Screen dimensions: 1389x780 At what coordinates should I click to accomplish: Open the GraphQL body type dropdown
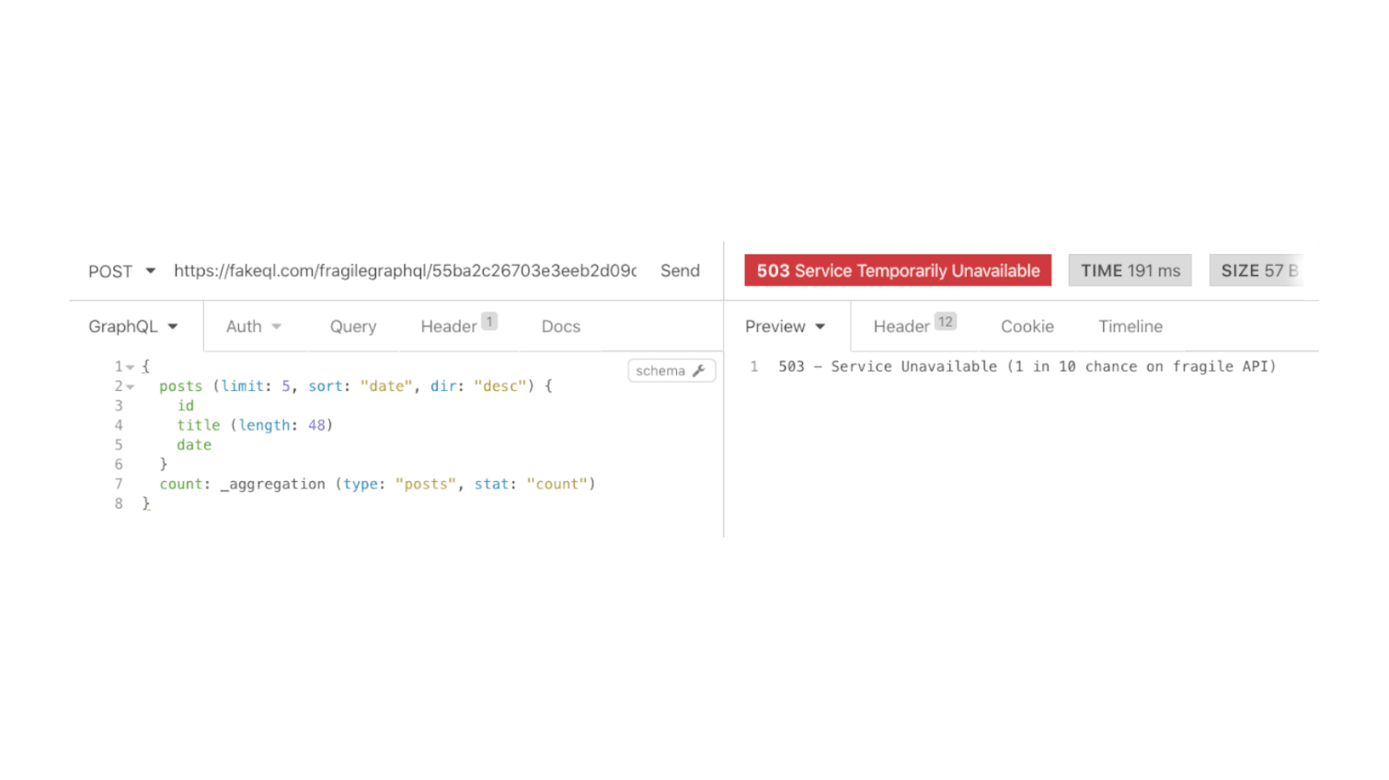tap(134, 326)
